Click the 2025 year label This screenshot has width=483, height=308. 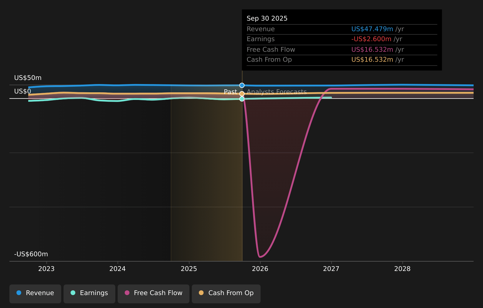[189, 269]
